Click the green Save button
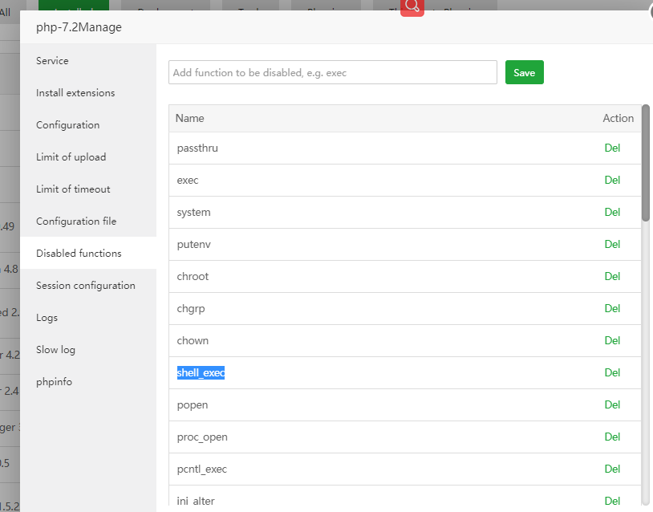Screen dimensions: 653x512 pyautogui.click(x=525, y=72)
